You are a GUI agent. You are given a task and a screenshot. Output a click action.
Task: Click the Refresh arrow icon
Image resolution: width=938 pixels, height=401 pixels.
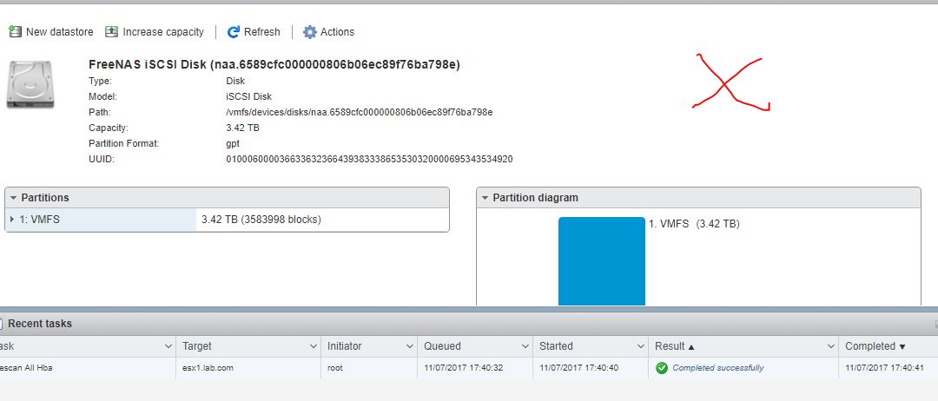234,32
